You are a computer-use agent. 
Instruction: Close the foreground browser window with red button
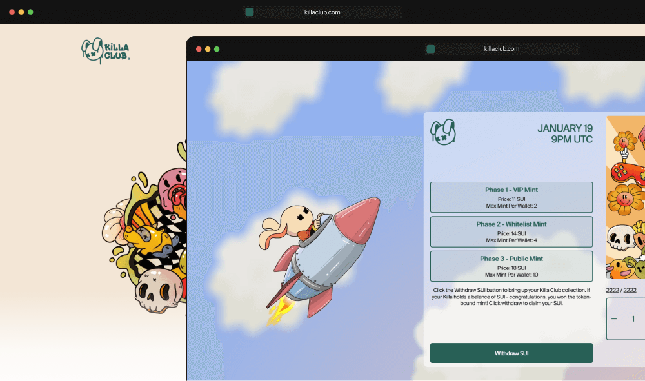click(199, 49)
